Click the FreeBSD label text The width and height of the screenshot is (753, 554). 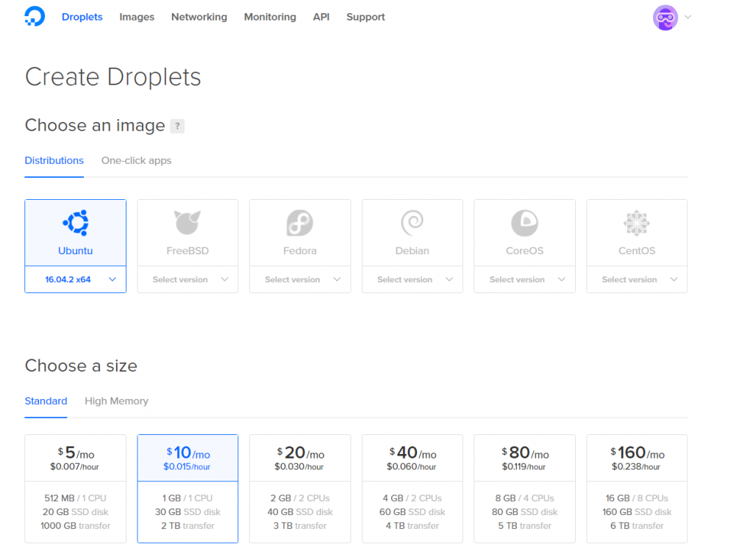point(188,251)
